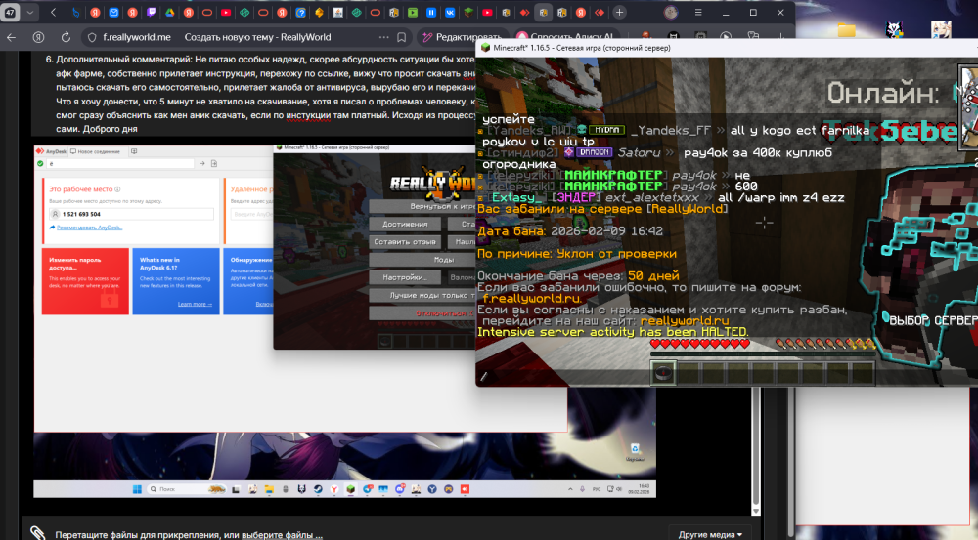
Task: Click the 'reallyworld.ru' link after 'наш сайт:'
Action: tap(685, 321)
